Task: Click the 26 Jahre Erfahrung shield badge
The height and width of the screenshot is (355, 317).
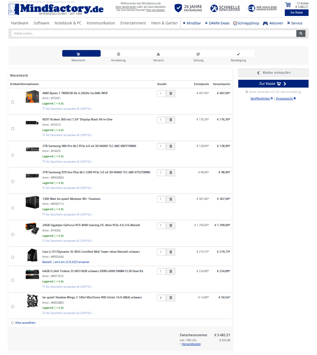Action: [188, 8]
